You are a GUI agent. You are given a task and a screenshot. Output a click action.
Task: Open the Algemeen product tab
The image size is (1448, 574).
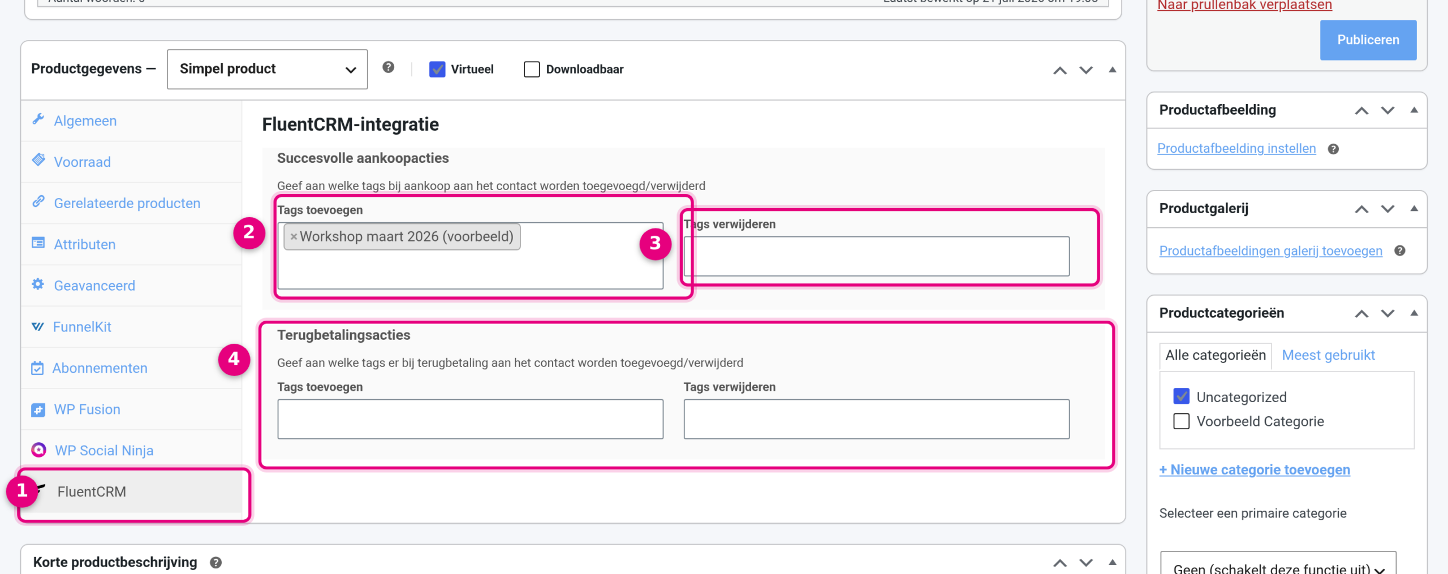coord(131,120)
